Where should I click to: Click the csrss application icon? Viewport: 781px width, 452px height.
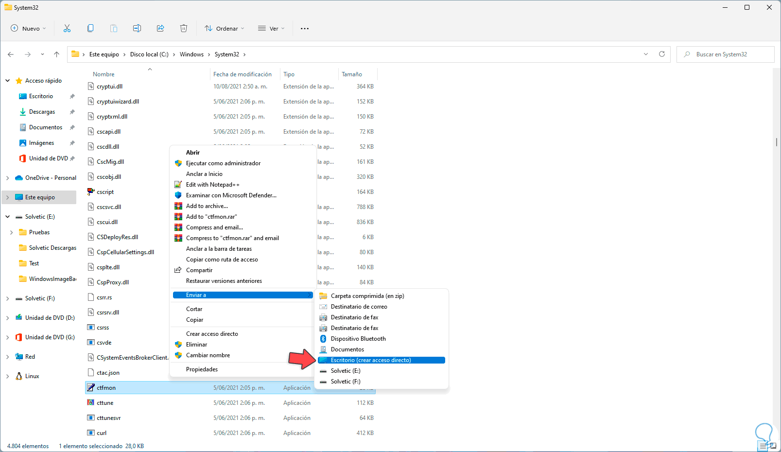point(91,327)
